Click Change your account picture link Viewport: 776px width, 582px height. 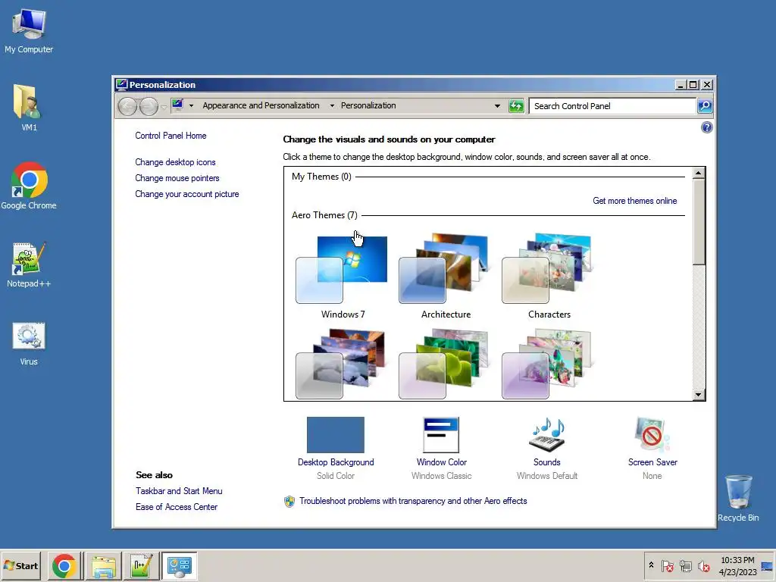click(x=187, y=194)
